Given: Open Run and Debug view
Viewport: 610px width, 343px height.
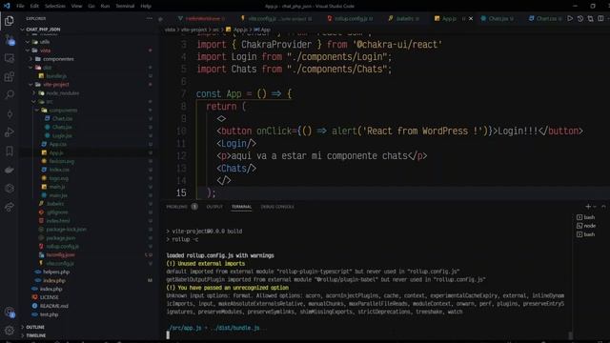Looking at the screenshot, I should click(x=9, y=132).
